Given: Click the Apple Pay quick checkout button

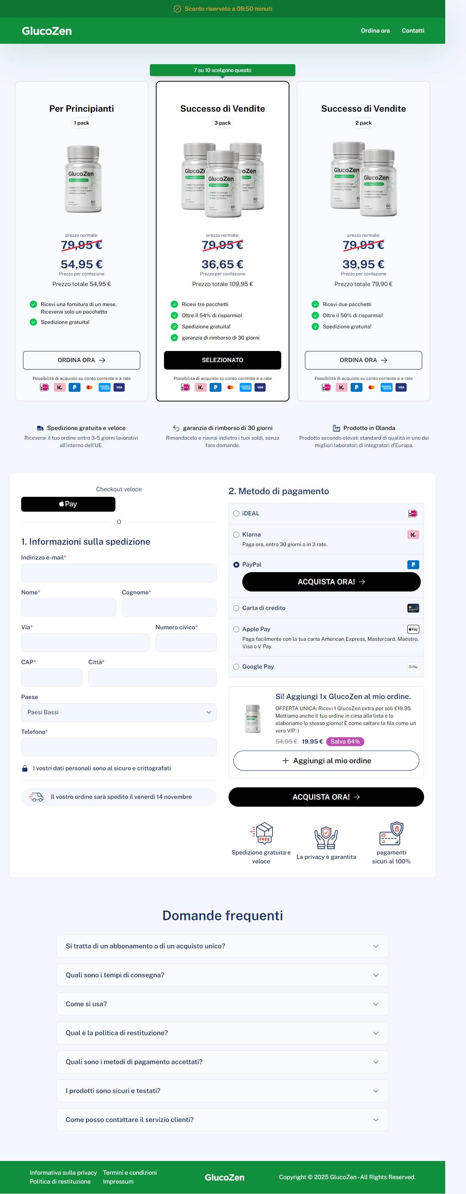Looking at the screenshot, I should tap(68, 504).
